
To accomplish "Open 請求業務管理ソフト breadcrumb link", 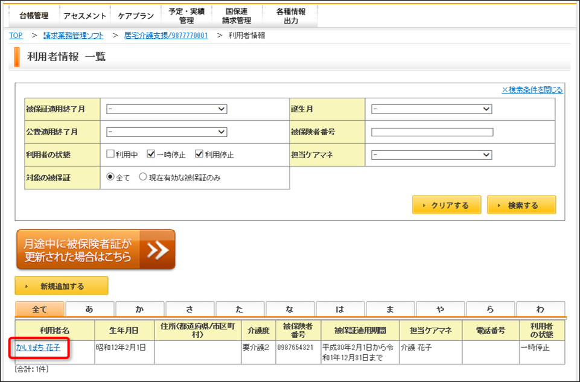I will pyautogui.click(x=73, y=36).
